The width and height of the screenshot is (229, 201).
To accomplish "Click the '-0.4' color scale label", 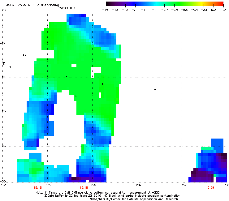I will (x=194, y=10).
